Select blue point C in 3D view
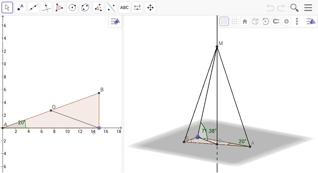Viewport: 318px width, 173px height. click(x=197, y=137)
